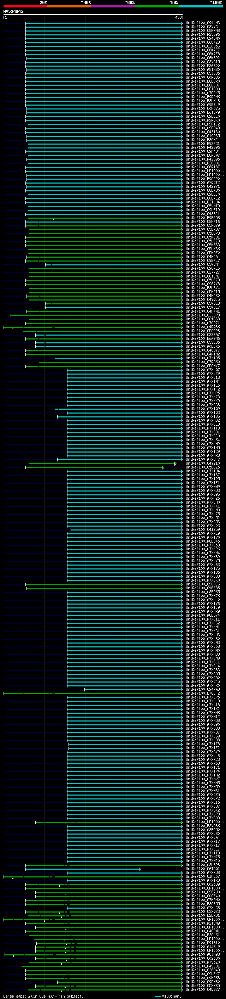Select label UniRef100_A7PPK5
Viewport: 226px width, 999px height.
(203, 93)
